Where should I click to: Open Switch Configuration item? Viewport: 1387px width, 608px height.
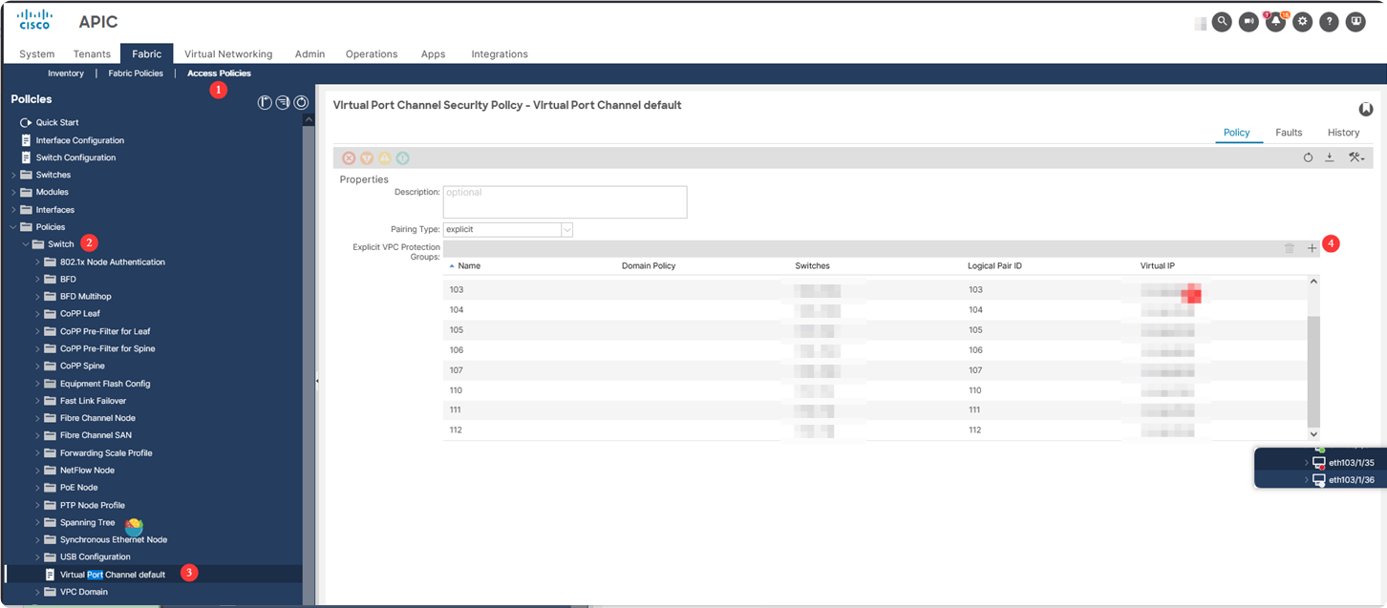coord(75,157)
